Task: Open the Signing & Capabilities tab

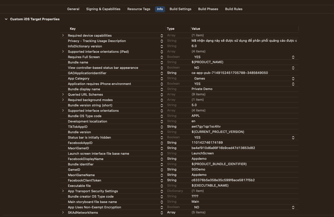Action: [x=103, y=9]
